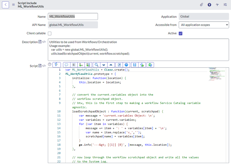Click the comment '// now loop through the workflow'
Image resolution: width=231 pixels, height=165 pixels.
[x=135, y=157]
